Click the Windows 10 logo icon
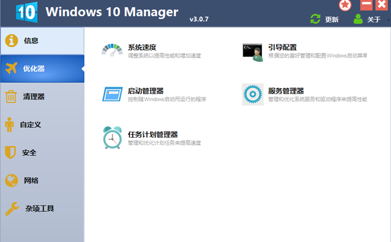 [x=27, y=12]
